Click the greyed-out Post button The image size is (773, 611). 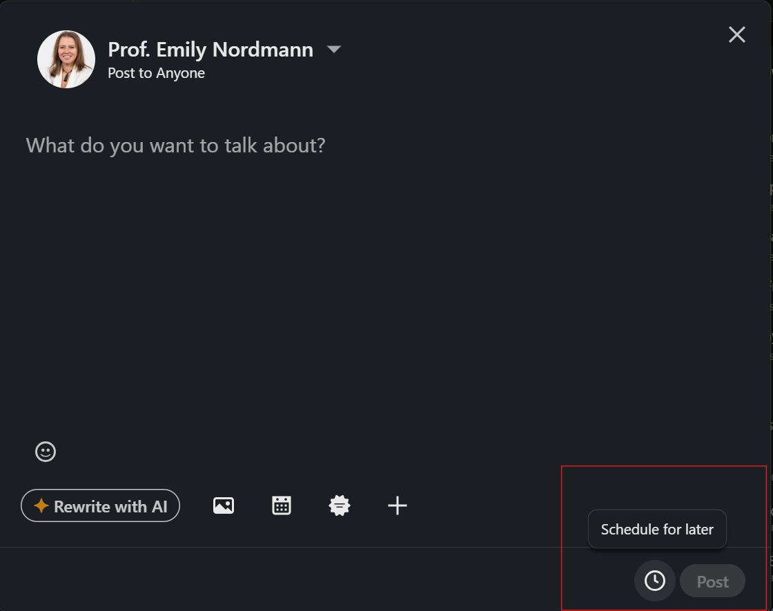coord(712,581)
